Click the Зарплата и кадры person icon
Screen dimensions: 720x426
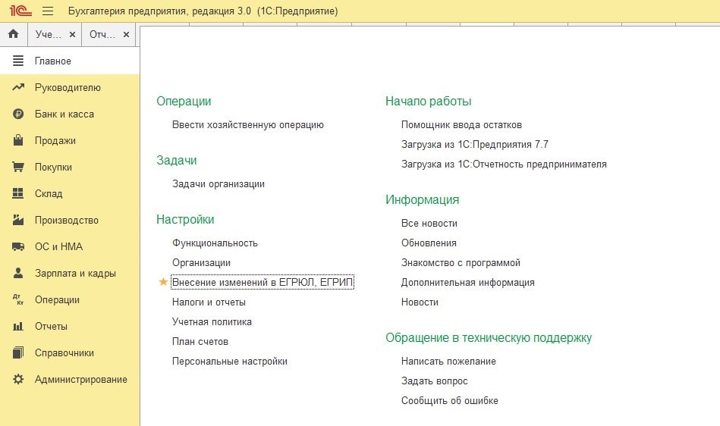click(x=18, y=274)
